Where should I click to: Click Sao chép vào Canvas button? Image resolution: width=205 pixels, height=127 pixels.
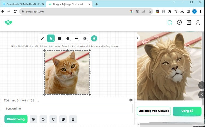(x=154, y=111)
